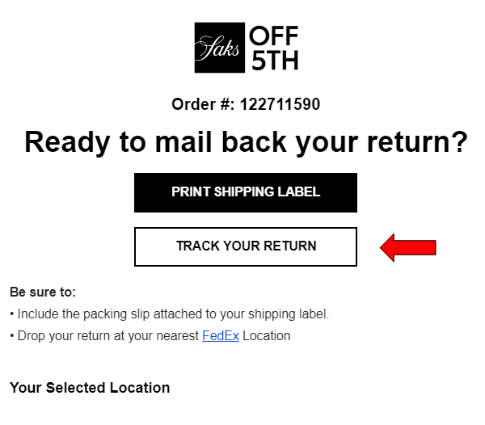The image size is (485, 425).
Task: Click the Saks script logo square
Action: pos(219,48)
